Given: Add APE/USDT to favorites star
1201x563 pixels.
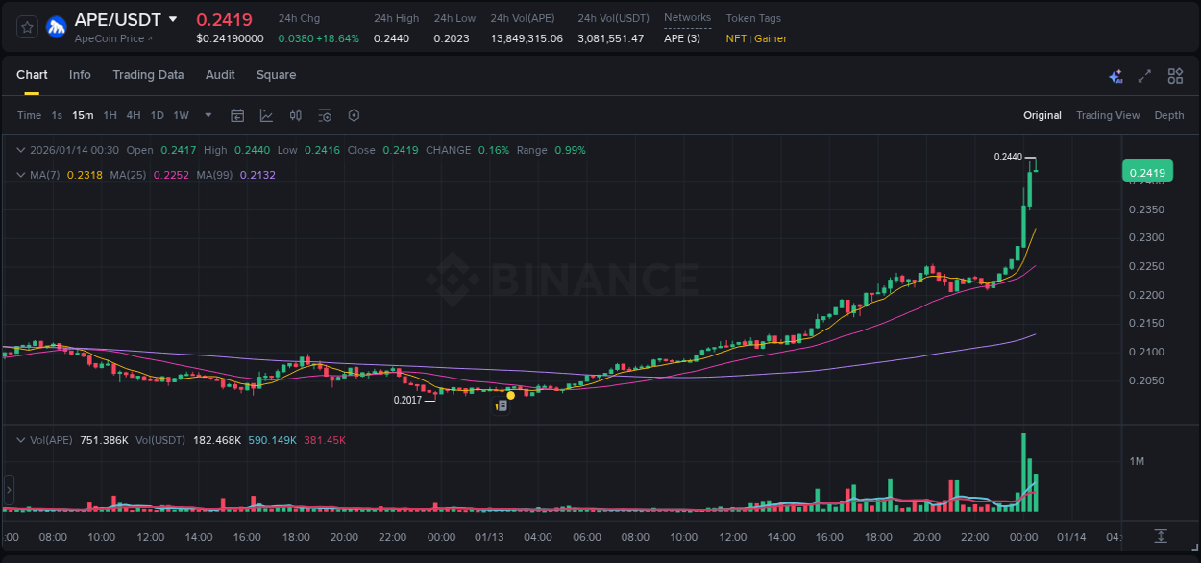Looking at the screenshot, I should coord(26,27).
